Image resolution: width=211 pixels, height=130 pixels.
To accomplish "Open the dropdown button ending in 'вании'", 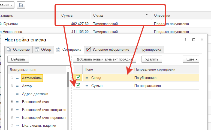I will 7,5.
